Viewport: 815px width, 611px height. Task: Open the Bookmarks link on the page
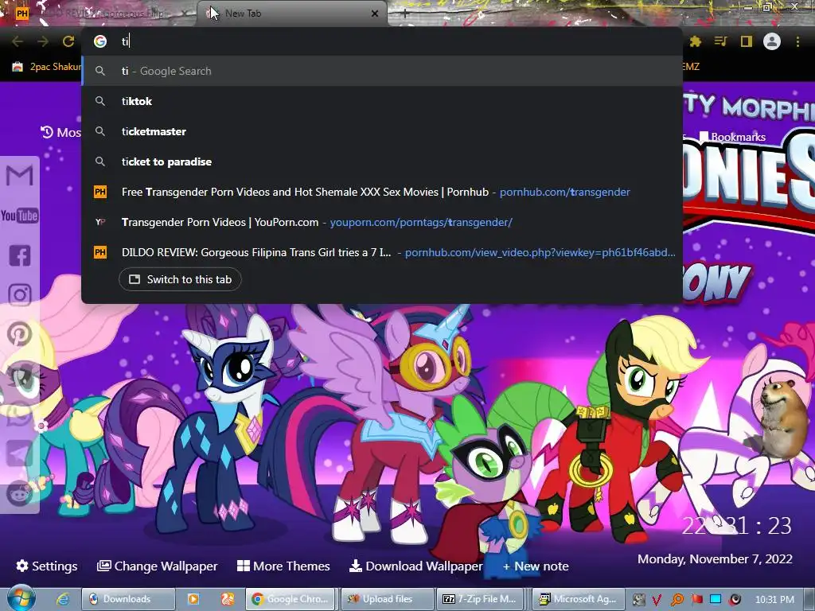(733, 137)
